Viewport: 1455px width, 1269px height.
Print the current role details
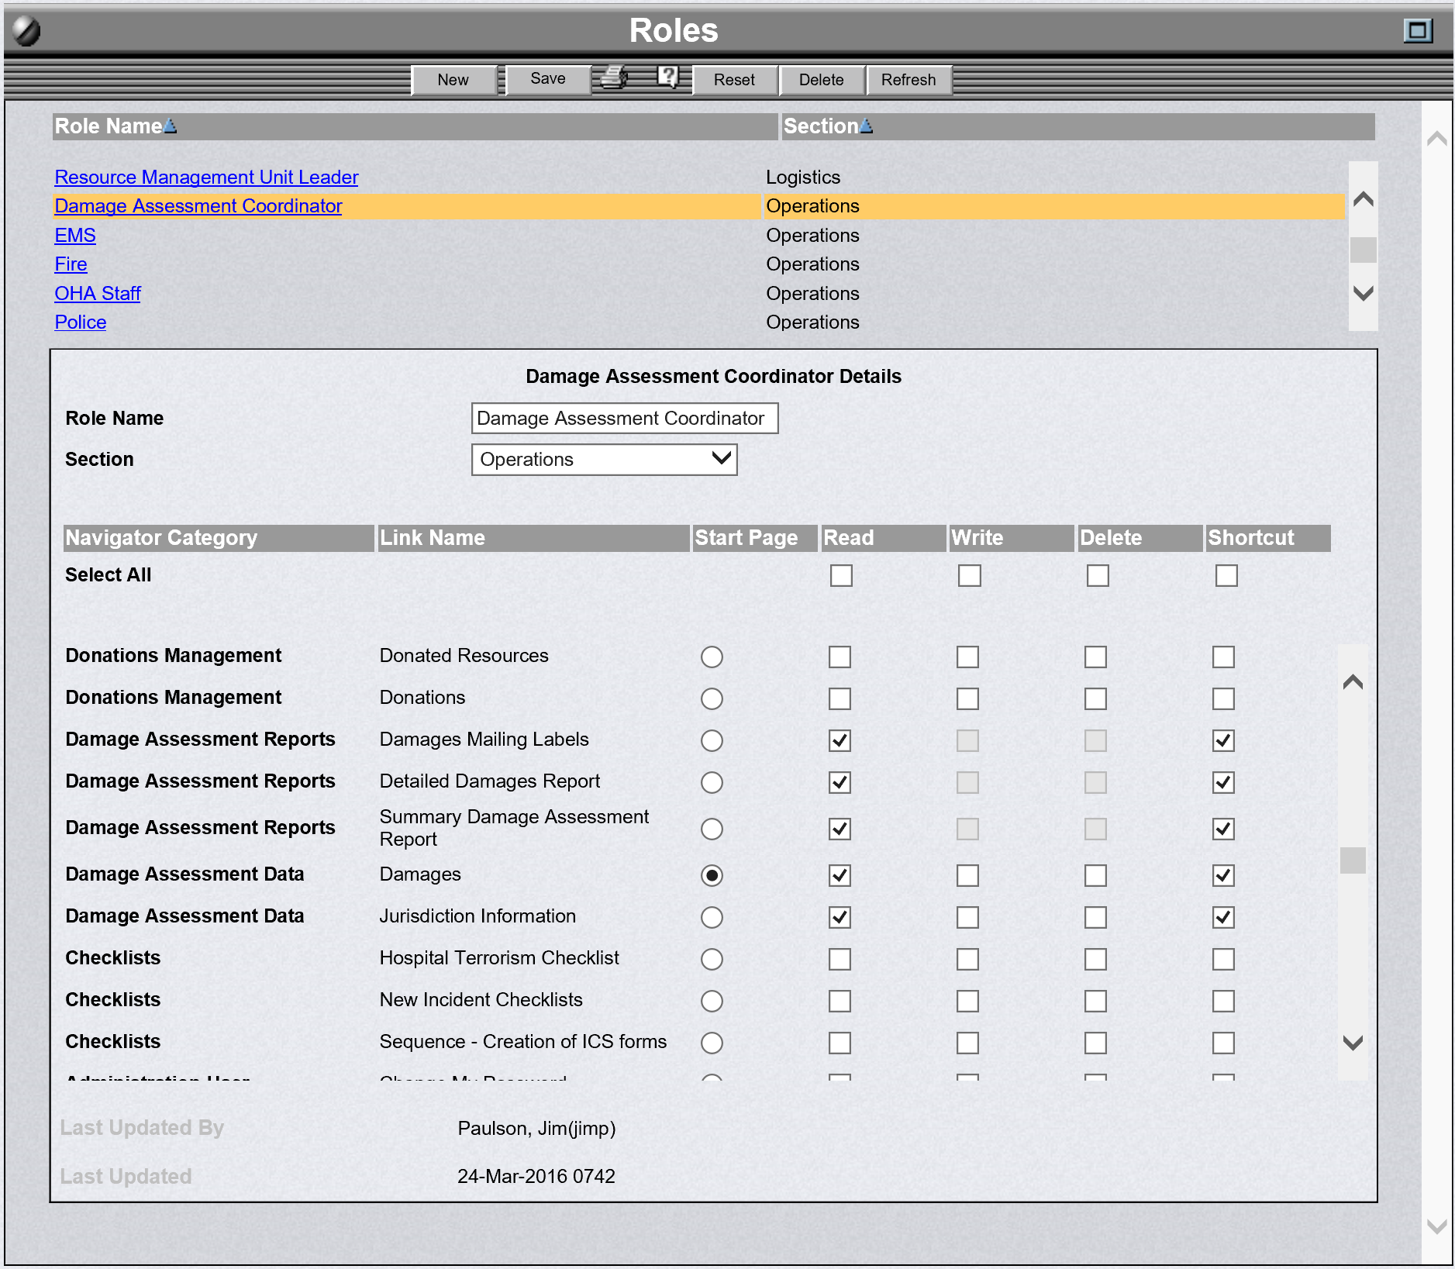coord(612,78)
